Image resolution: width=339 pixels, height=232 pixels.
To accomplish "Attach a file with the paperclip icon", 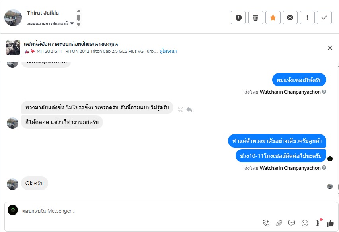I will (279, 223).
